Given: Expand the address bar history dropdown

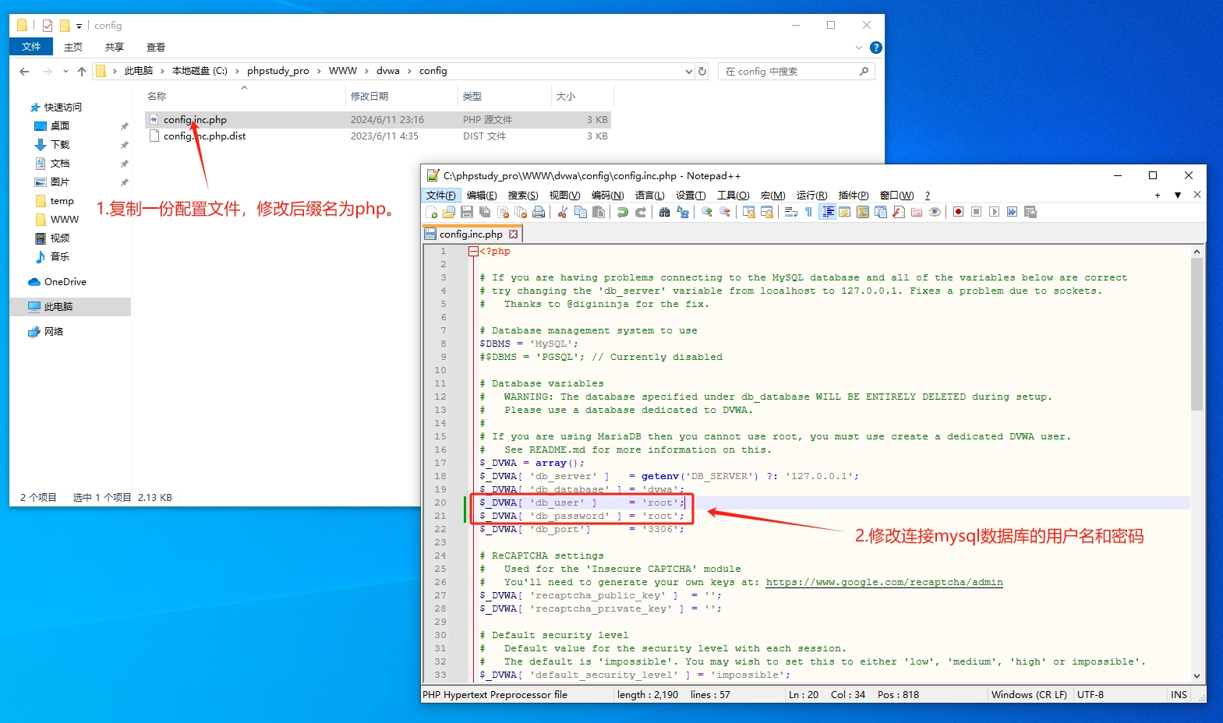Looking at the screenshot, I should tap(688, 71).
